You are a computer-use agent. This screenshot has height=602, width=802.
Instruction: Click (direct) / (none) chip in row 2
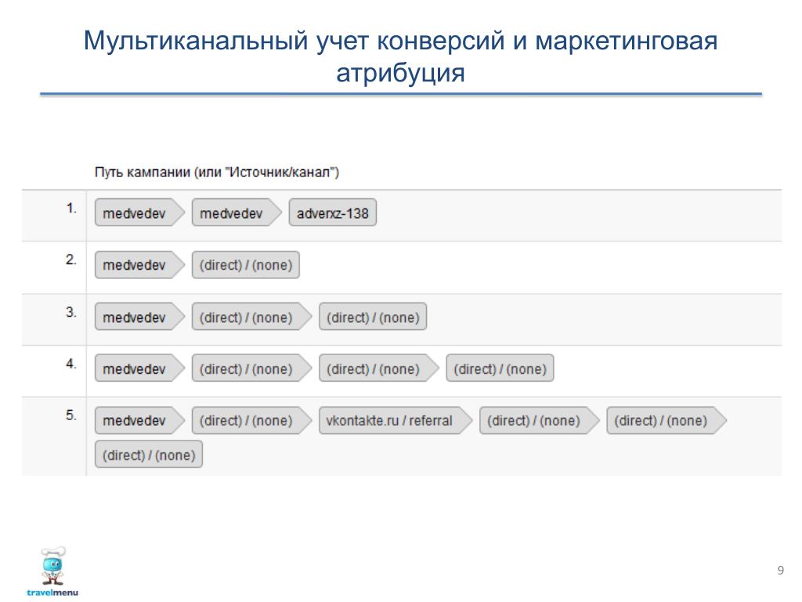click(x=245, y=265)
